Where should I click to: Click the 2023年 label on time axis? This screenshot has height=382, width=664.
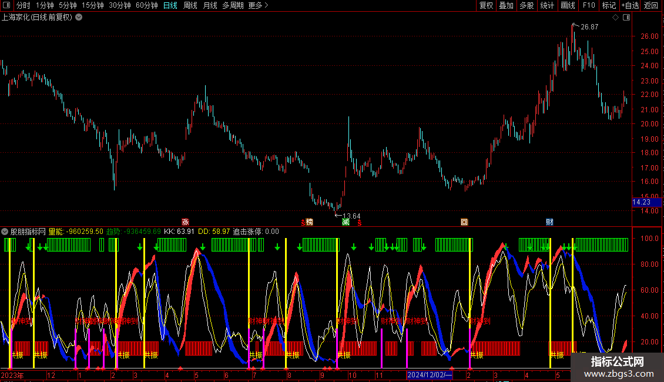(x=12, y=375)
